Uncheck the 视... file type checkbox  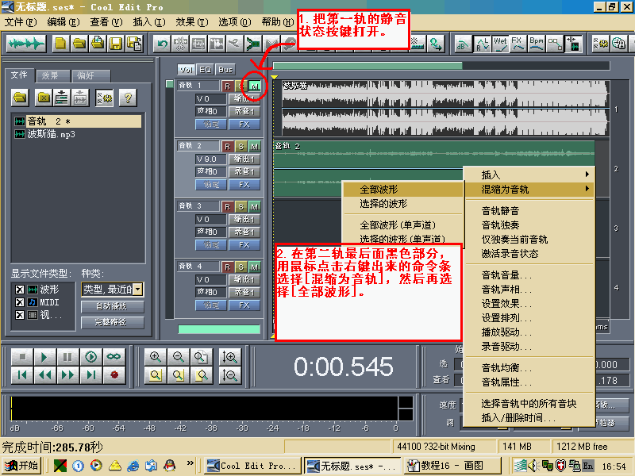(x=19, y=314)
